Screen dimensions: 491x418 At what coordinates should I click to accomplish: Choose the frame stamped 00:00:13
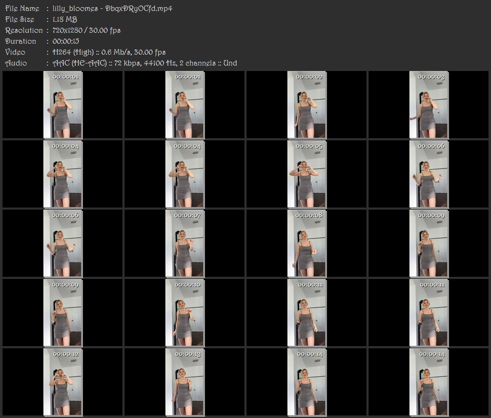pyautogui.click(x=185, y=382)
